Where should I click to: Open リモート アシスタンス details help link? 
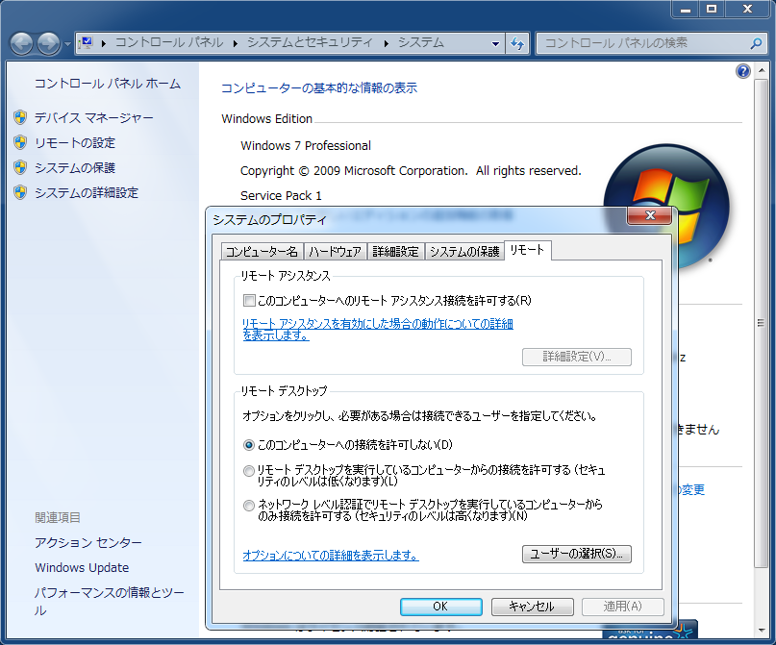coord(378,330)
